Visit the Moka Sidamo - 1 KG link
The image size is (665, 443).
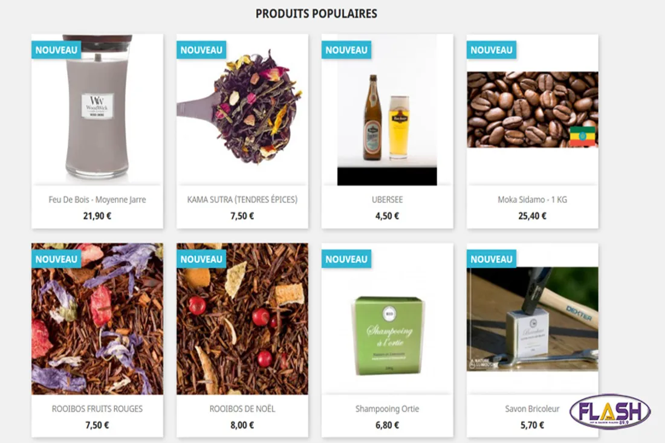click(532, 199)
